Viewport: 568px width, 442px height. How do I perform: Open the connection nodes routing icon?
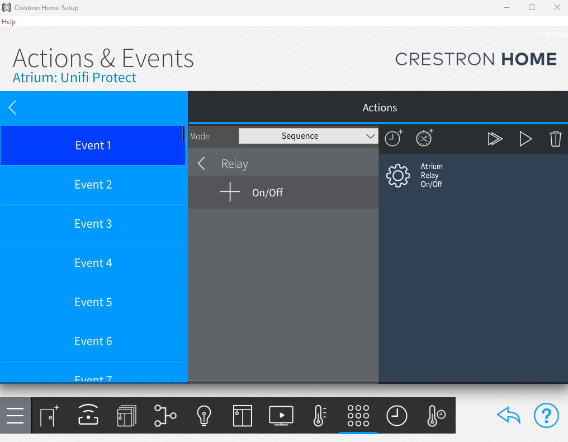click(x=165, y=416)
